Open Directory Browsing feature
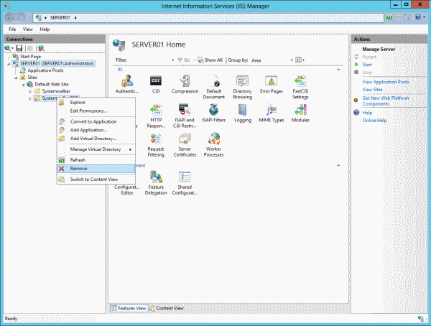 [243, 87]
